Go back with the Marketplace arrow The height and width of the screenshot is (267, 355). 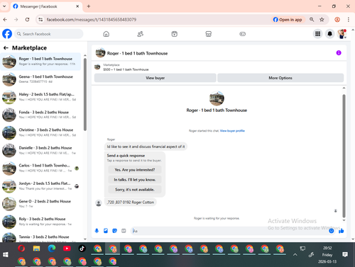point(6,48)
